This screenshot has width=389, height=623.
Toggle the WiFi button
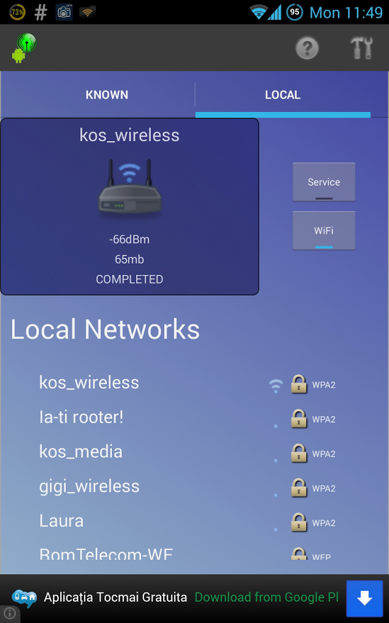(324, 231)
